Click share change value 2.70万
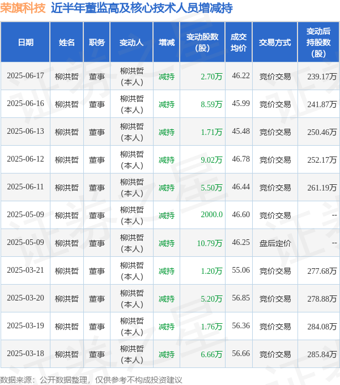Screen dimensions: 340x385 (211, 77)
